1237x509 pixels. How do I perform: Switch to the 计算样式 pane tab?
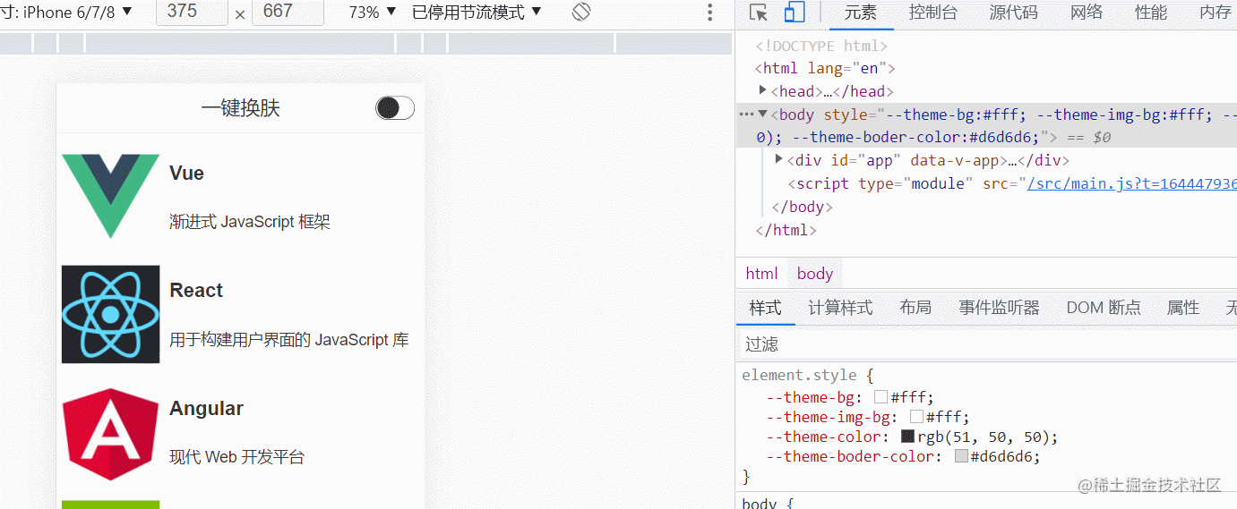pyautogui.click(x=840, y=308)
